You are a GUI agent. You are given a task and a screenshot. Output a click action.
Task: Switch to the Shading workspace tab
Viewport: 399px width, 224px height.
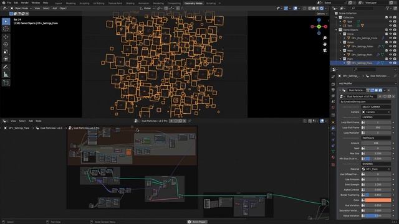click(x=130, y=3)
